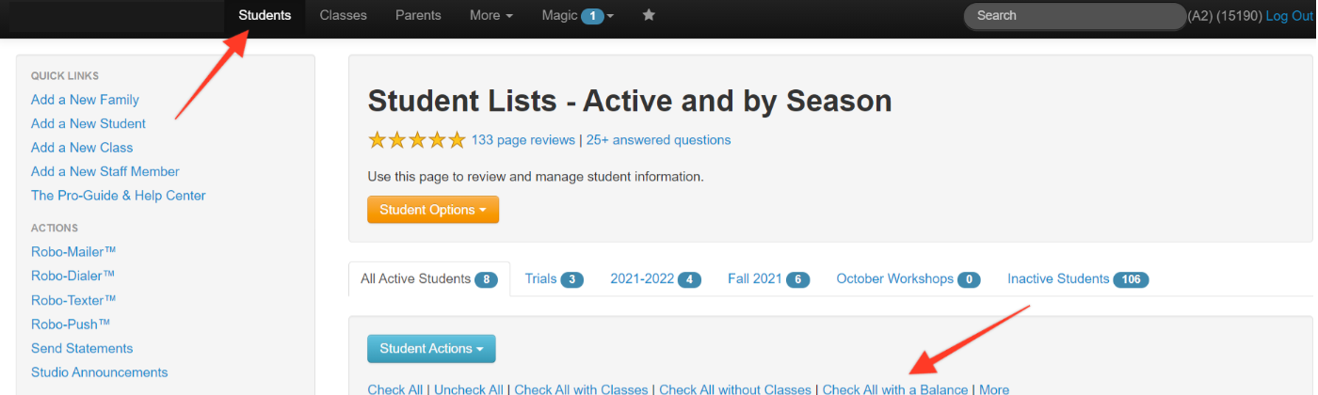Go to Classes in top navigation
1318x395 pixels.
pos(344,15)
